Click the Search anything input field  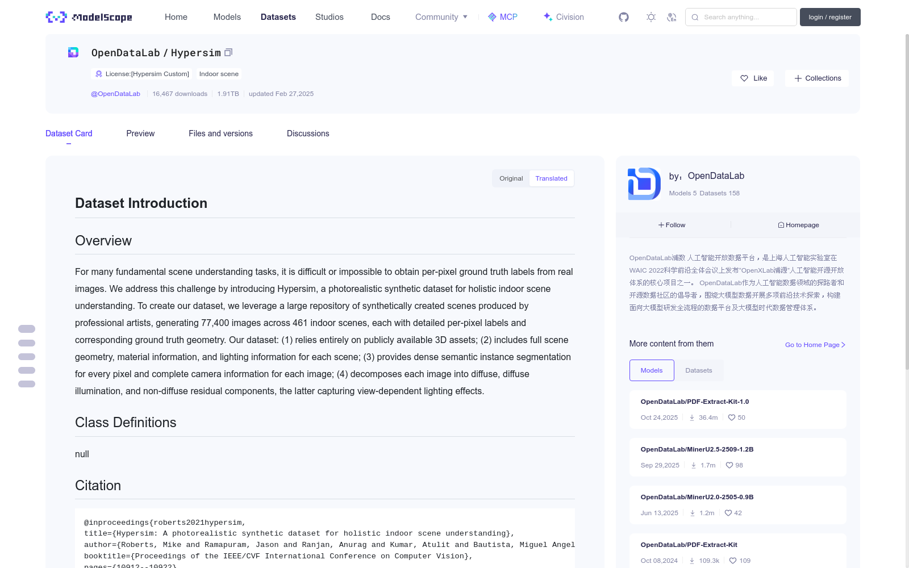pos(741,17)
